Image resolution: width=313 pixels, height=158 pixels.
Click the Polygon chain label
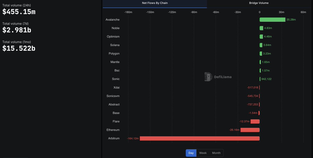coord(114,53)
